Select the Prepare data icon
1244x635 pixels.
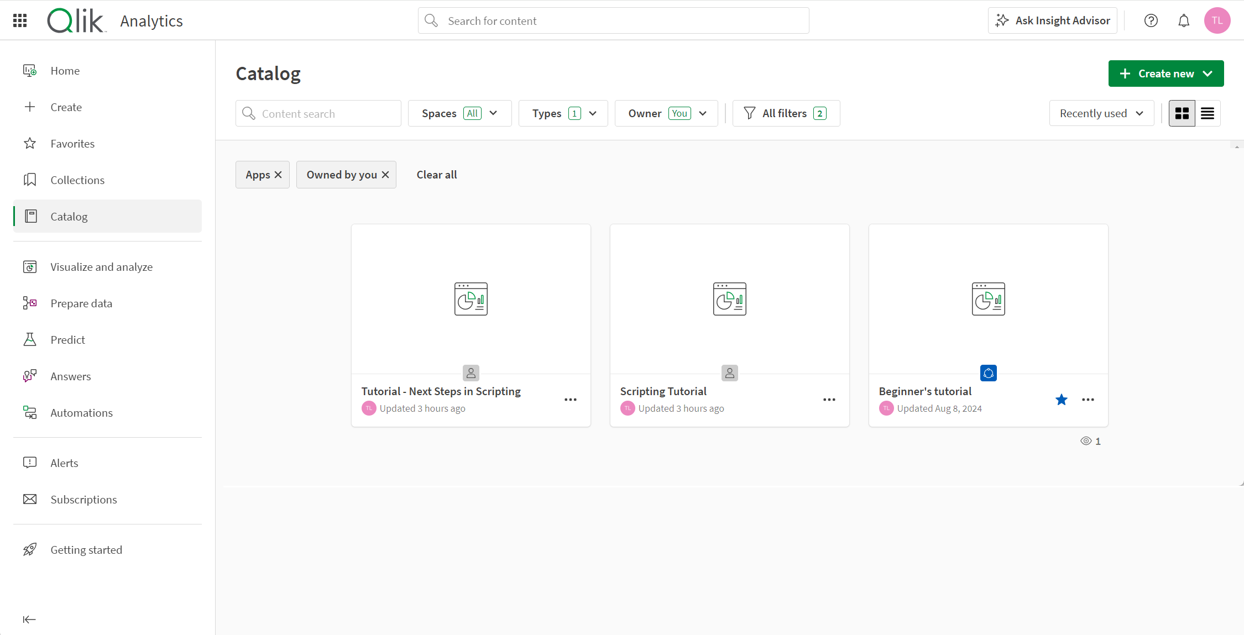click(x=30, y=303)
